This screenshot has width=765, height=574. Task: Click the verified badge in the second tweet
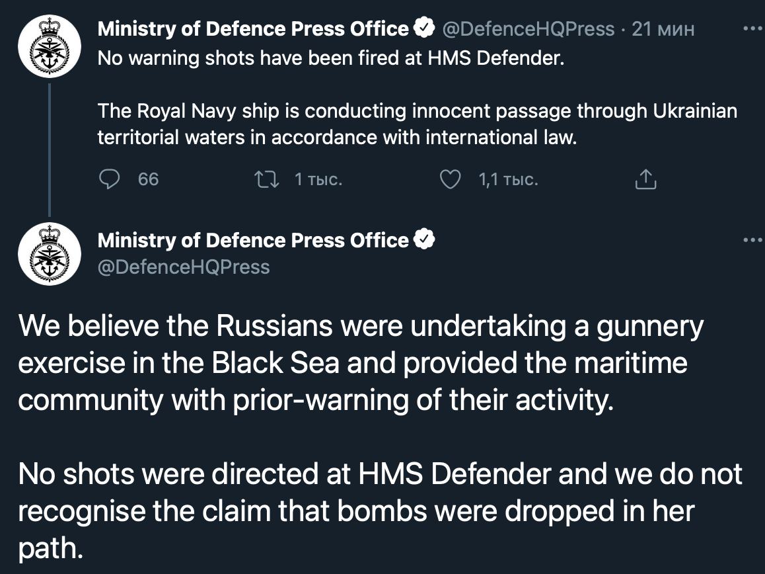point(423,240)
